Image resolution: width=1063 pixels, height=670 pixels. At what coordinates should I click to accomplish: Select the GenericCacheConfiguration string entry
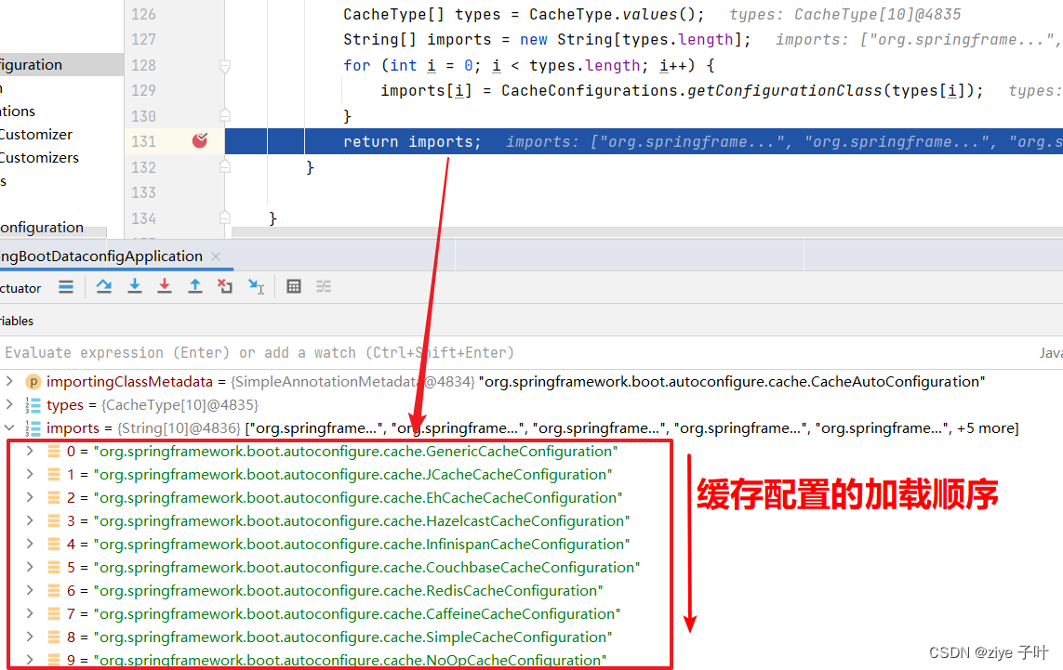(x=356, y=452)
